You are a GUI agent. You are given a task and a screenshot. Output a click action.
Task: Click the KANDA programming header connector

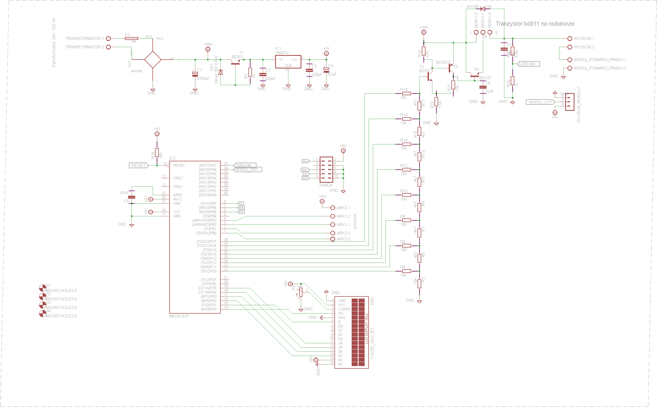click(326, 170)
